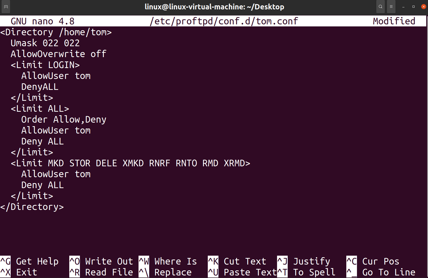This screenshot has height=278, width=428.
Task: Select the Cut Text shortcut label
Action: (x=245, y=261)
